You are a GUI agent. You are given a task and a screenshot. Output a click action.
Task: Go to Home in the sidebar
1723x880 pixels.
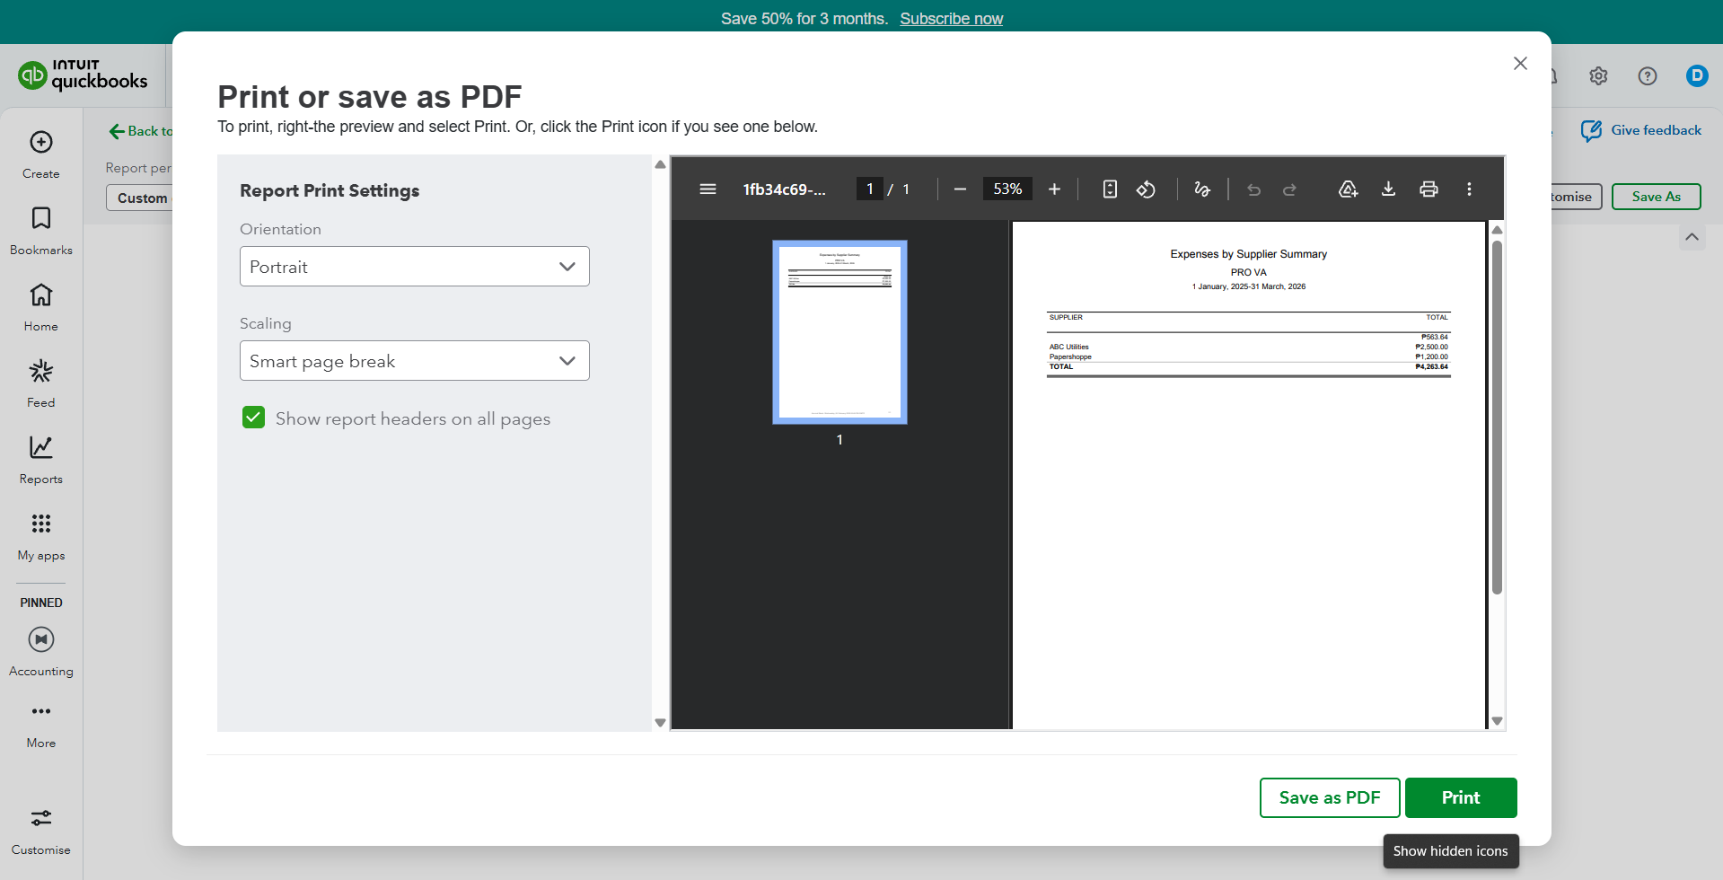[41, 307]
